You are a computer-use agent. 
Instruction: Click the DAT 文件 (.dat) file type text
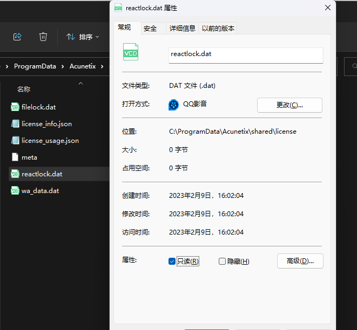(x=192, y=86)
